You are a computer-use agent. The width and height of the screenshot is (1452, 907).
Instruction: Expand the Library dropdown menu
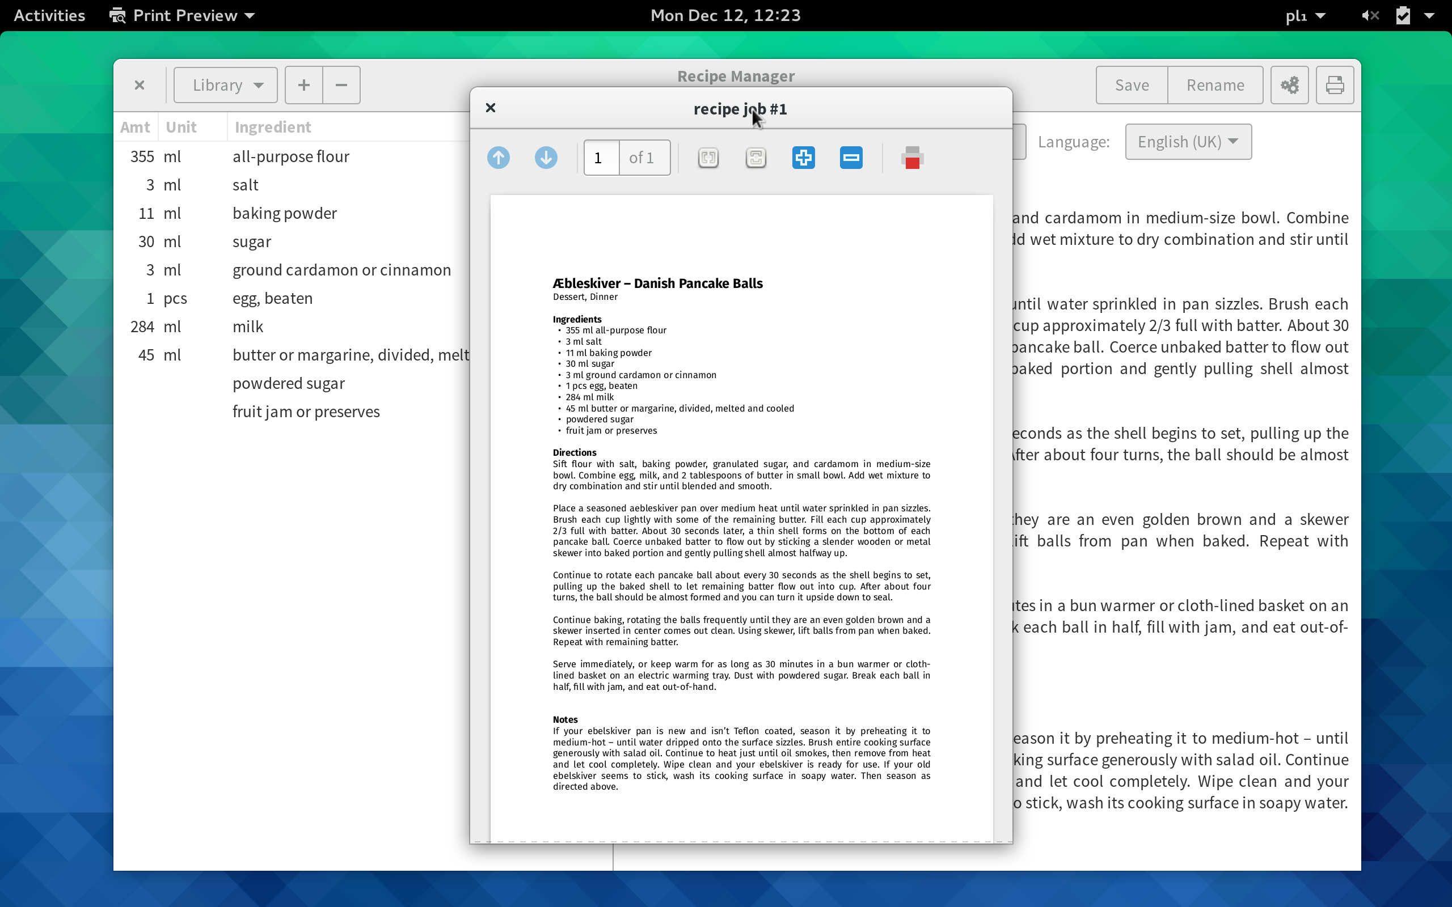coord(225,84)
